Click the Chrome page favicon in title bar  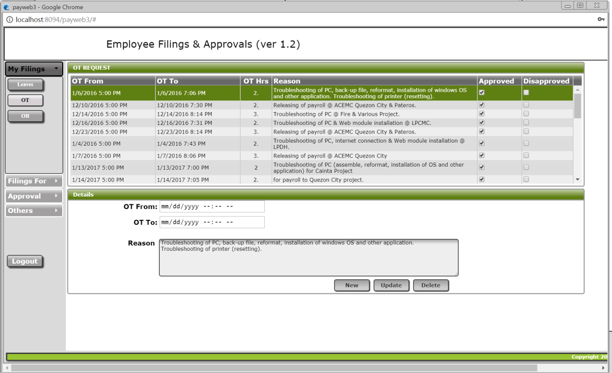coord(7,7)
